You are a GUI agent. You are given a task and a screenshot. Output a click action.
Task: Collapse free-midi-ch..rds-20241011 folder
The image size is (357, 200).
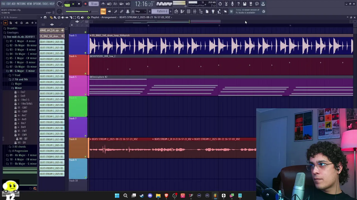coord(21,37)
